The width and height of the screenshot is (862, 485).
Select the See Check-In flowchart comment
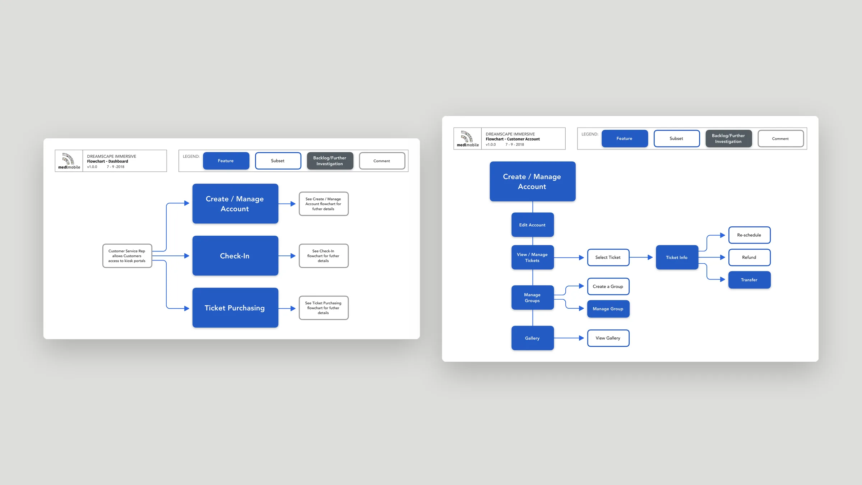click(x=324, y=256)
